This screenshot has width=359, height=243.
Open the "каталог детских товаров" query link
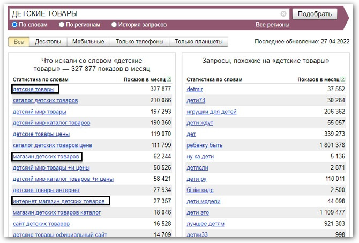click(45, 100)
